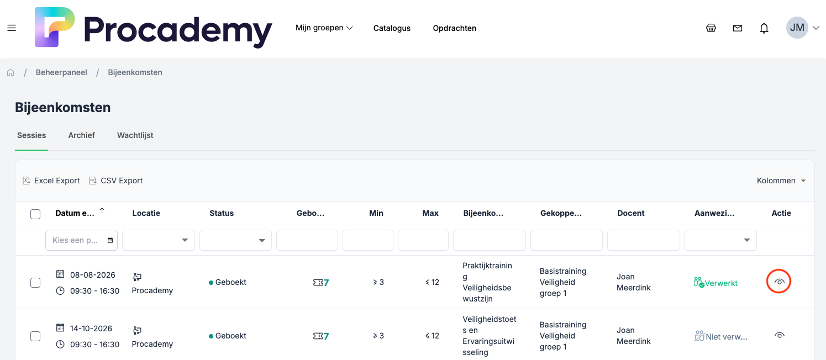Open the Kolommen column selector
This screenshot has width=826, height=360.
tap(781, 181)
